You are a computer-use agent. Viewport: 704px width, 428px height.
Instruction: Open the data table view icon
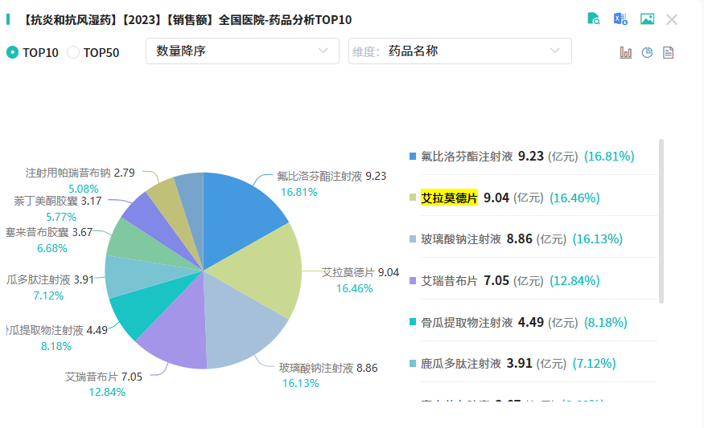coord(668,52)
